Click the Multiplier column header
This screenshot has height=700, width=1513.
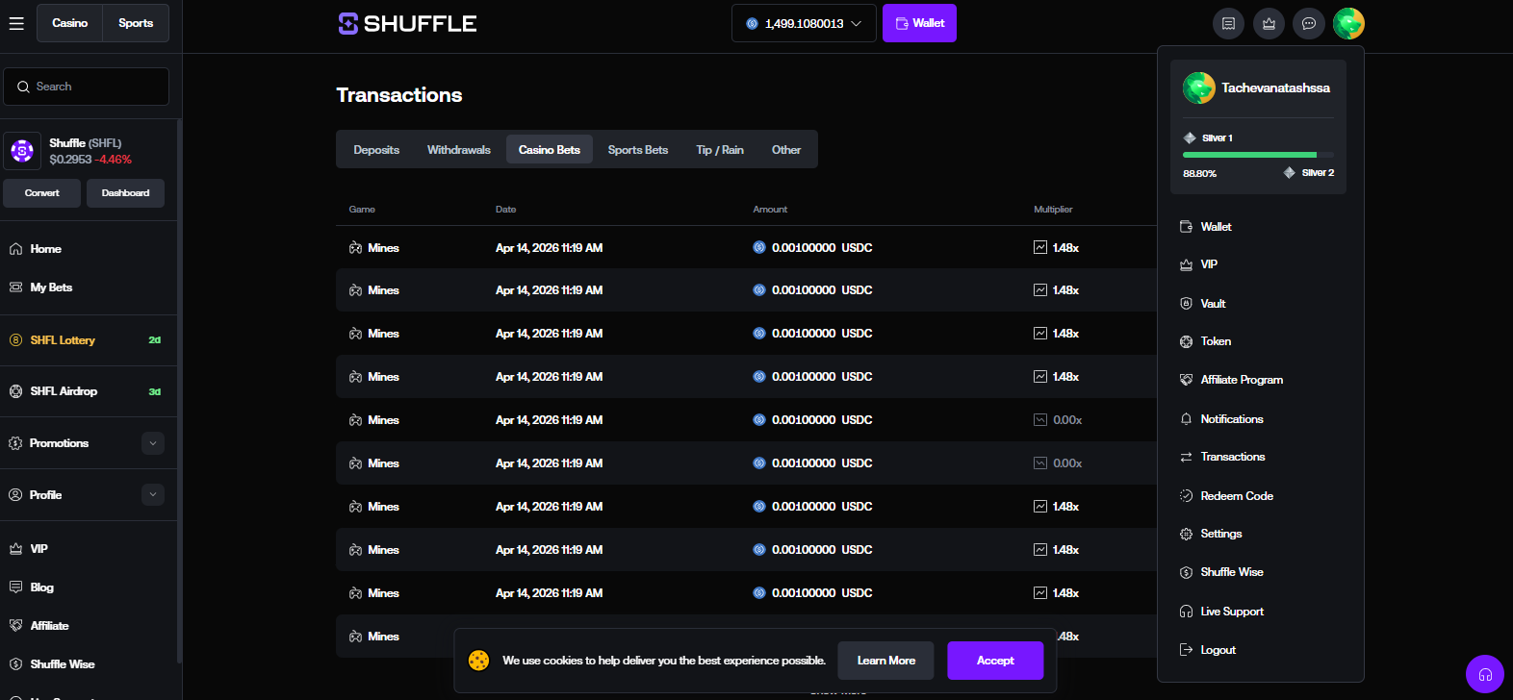coord(1053,209)
